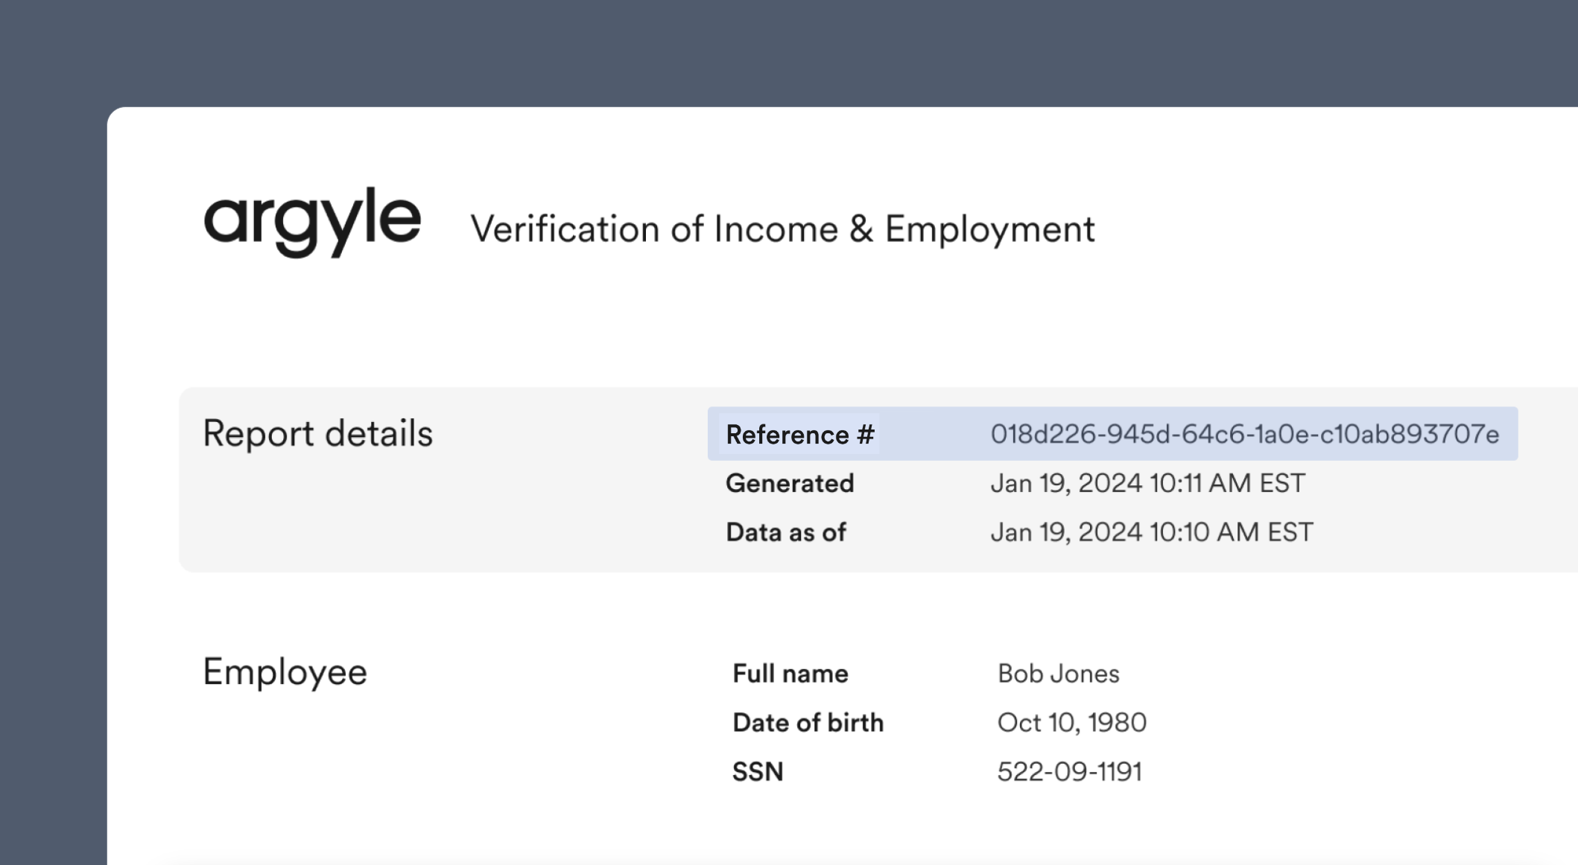The width and height of the screenshot is (1578, 865).
Task: Select 'Jan 19, 2024 10:11 AM EST' value
Action: (1147, 483)
